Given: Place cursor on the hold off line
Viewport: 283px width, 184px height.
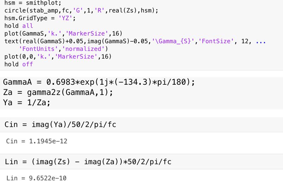Looking at the screenshot, I should point(19,65).
